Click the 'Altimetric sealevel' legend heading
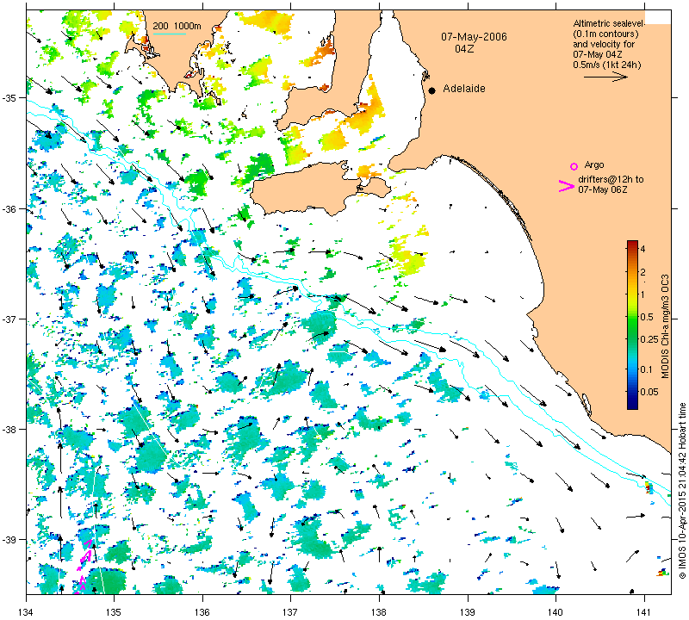Viewport: 689px width, 620px height. pos(609,23)
